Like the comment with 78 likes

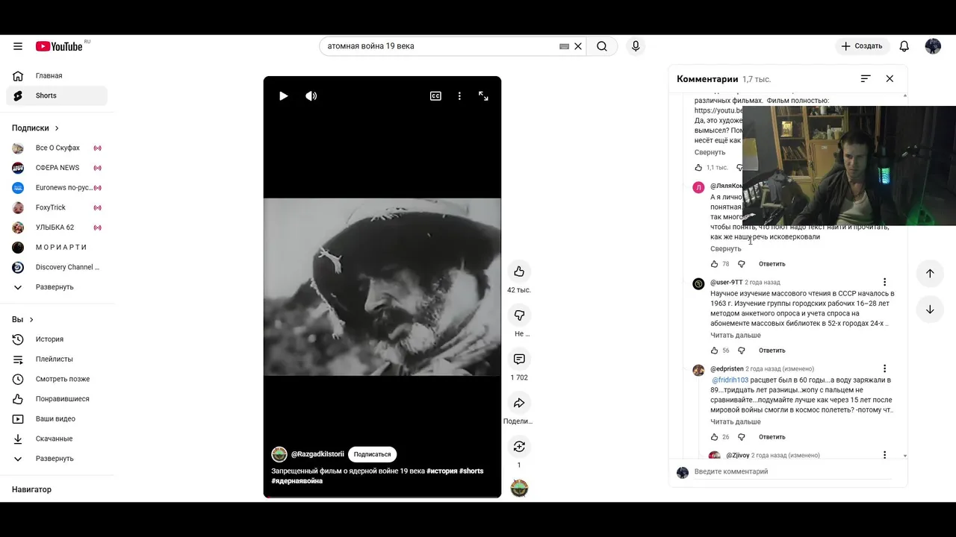coord(714,264)
